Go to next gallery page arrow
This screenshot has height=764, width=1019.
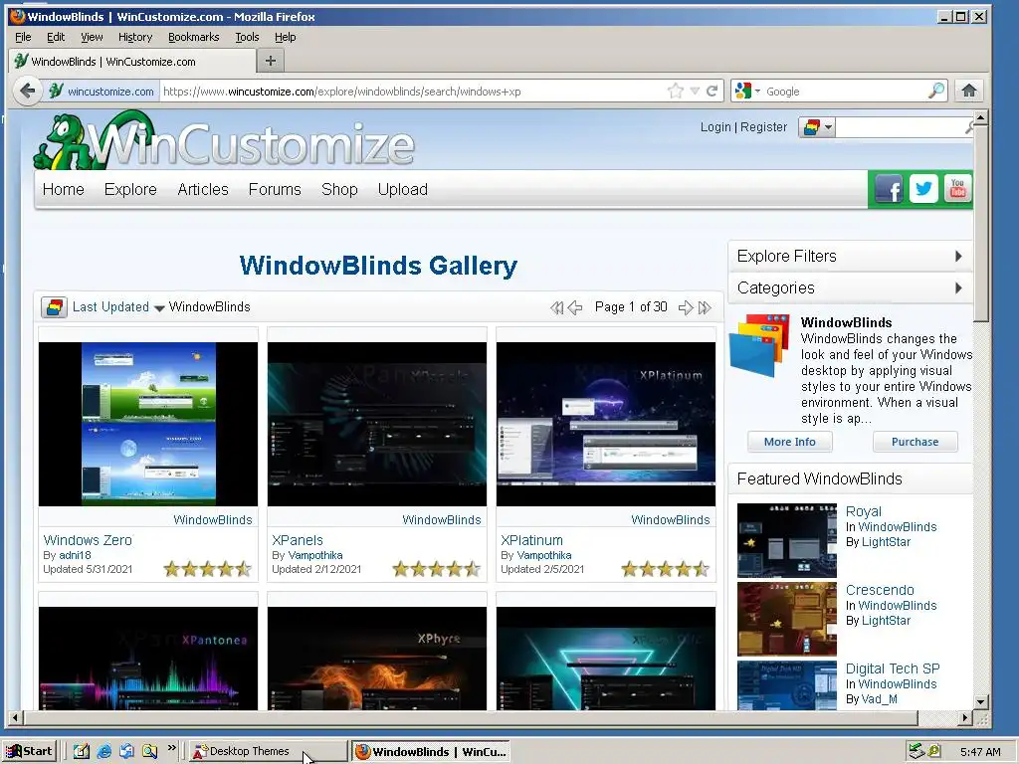(x=686, y=307)
